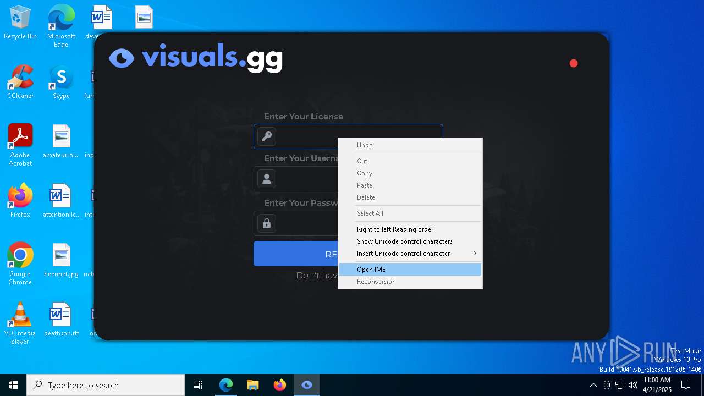Open the notification center icon
This screenshot has width=704, height=396.
tap(686, 385)
